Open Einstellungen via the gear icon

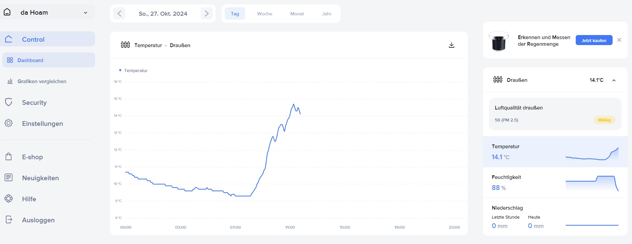(9, 123)
